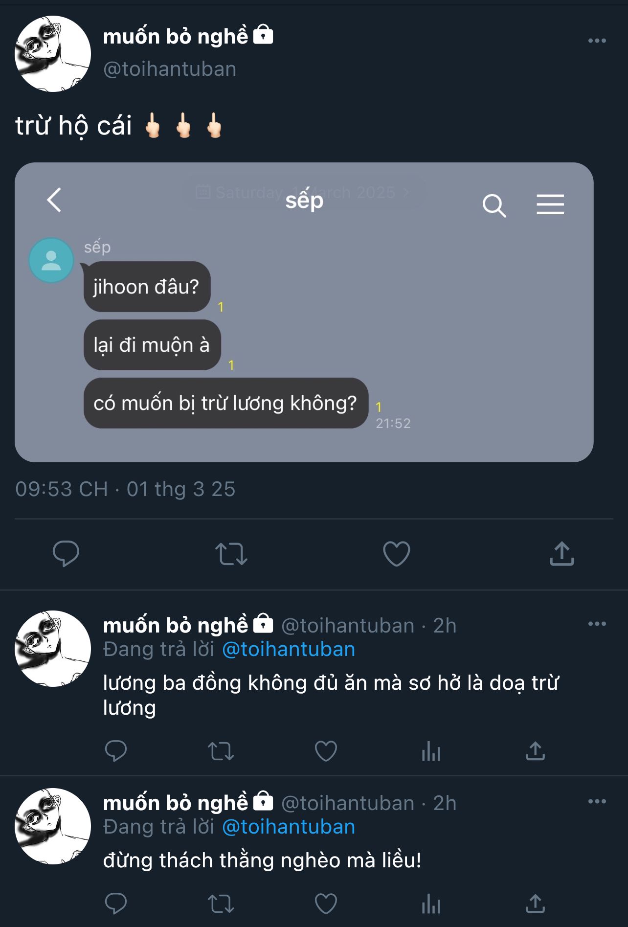Open more options on last reply
This screenshot has height=927, width=628.
pos(597,801)
